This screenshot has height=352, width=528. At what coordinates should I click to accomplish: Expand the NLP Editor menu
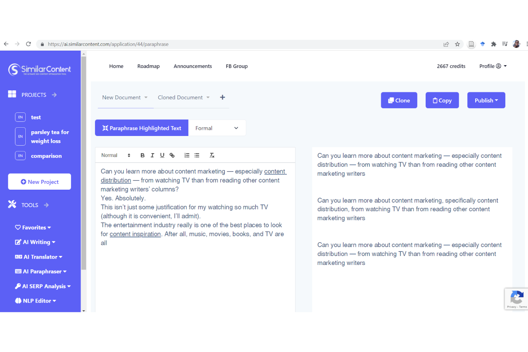pos(35,301)
